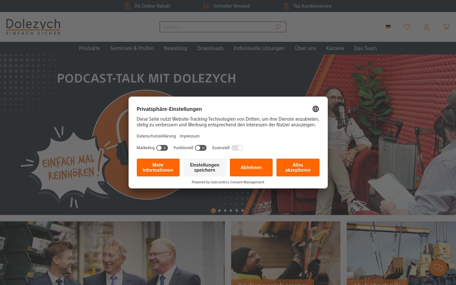456x285 pixels.
Task: Open the chat bubble widget
Action: click(x=438, y=268)
